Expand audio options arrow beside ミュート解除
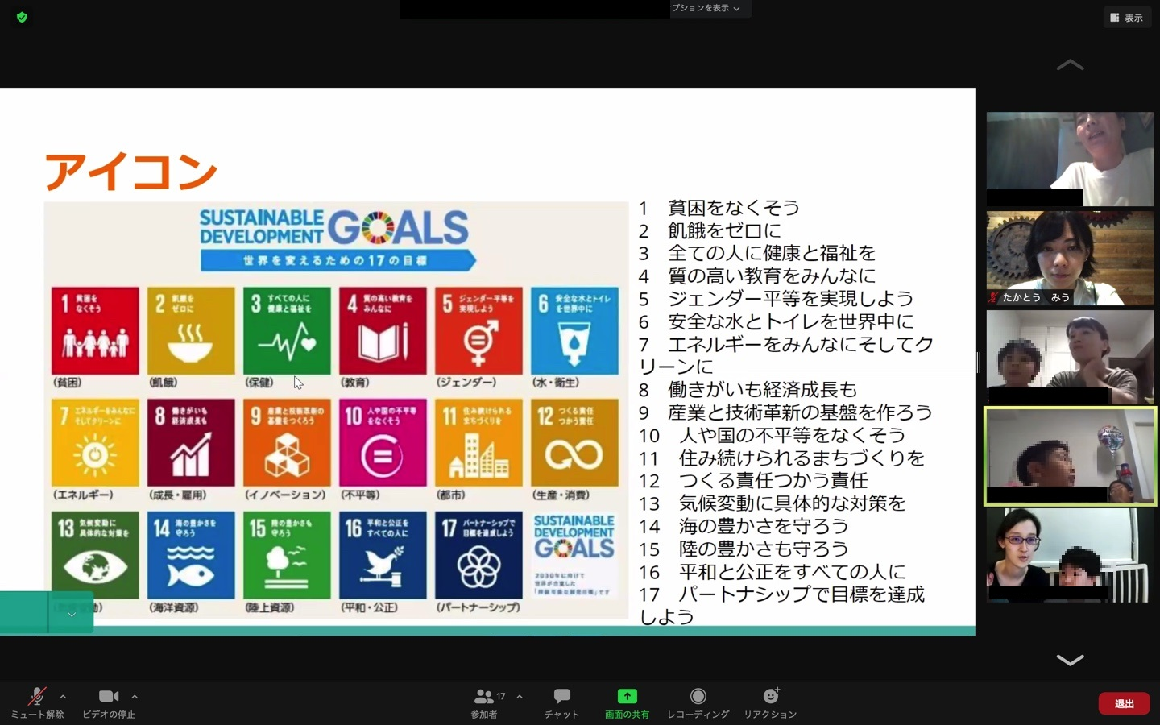Screen dimensions: 1160x725 pyautogui.click(x=63, y=697)
